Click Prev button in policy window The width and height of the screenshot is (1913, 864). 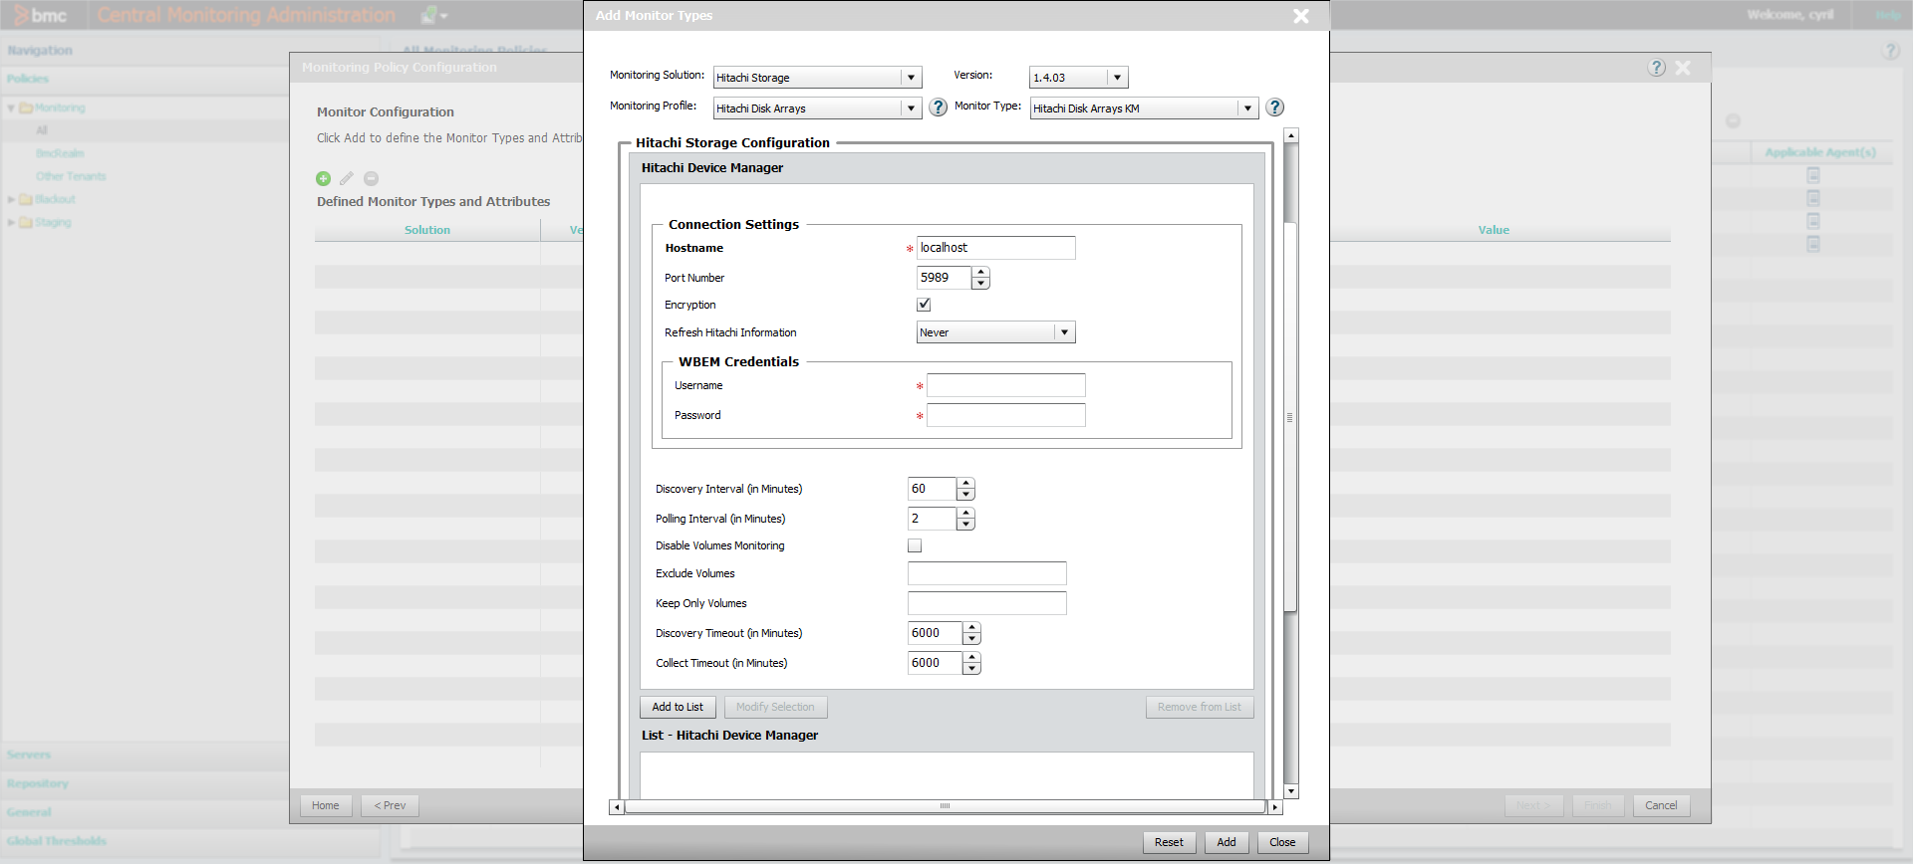click(x=390, y=805)
